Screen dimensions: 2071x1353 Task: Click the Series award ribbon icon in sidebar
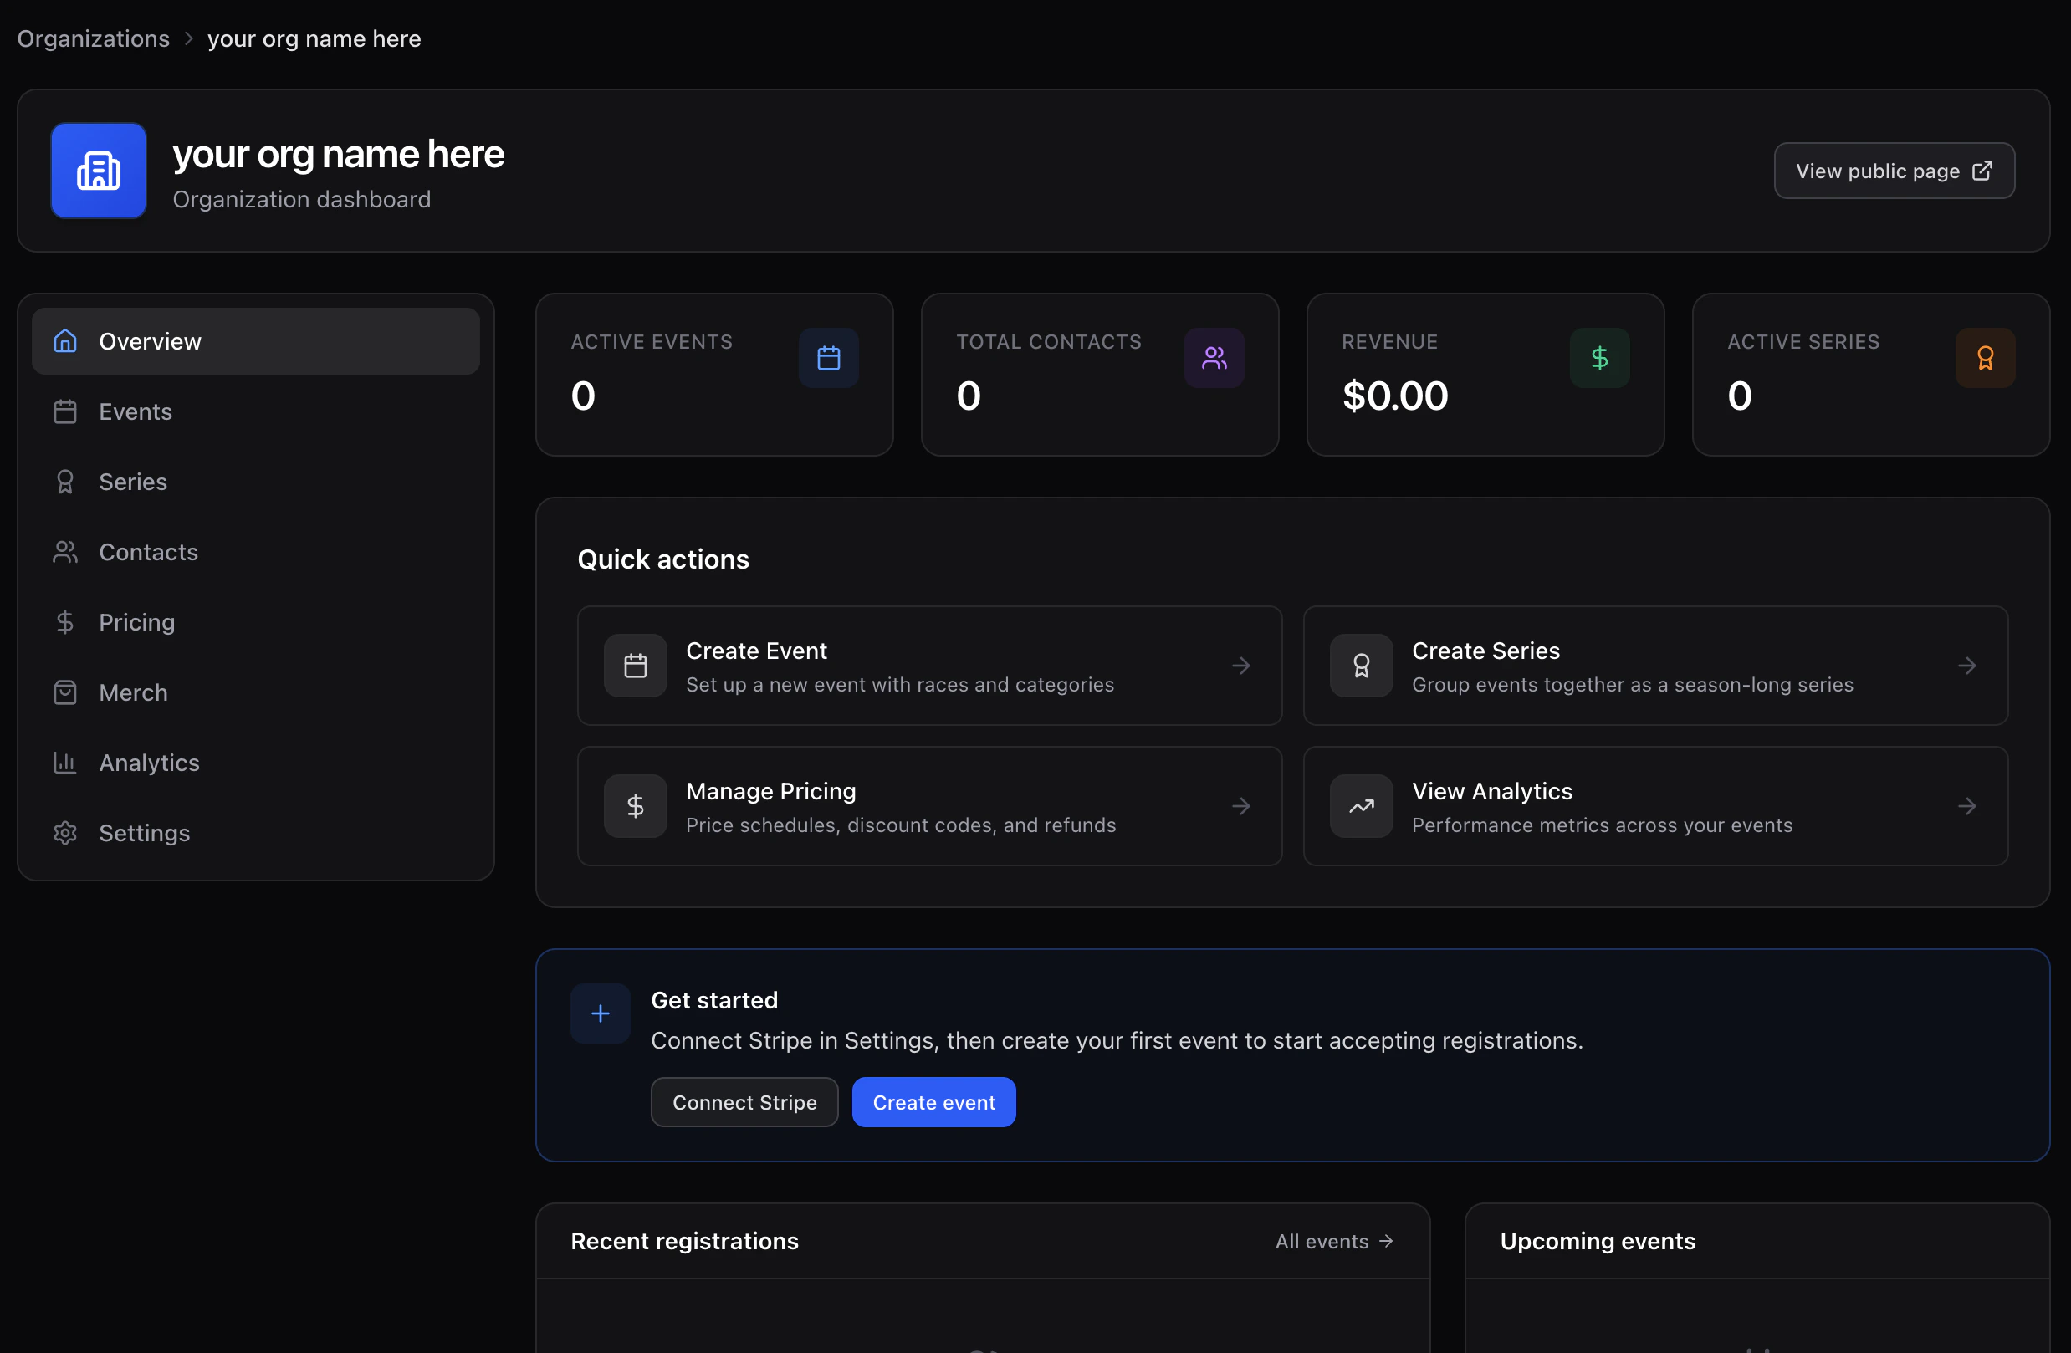point(65,482)
